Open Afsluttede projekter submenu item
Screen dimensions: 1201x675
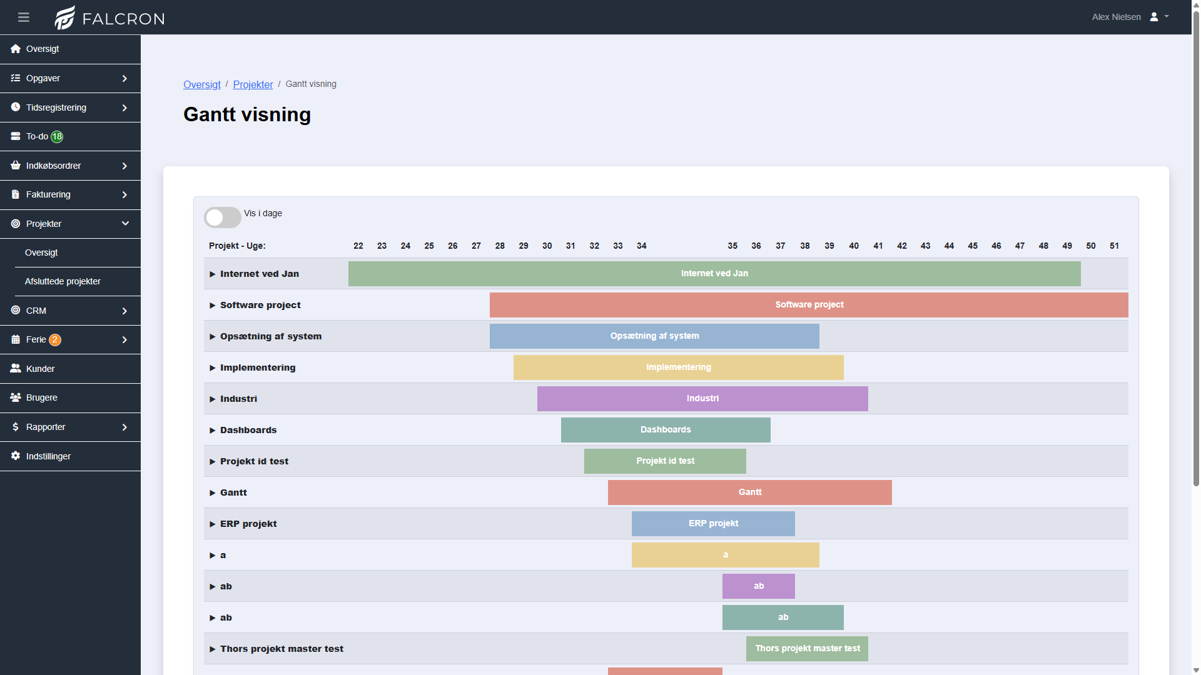[63, 281]
